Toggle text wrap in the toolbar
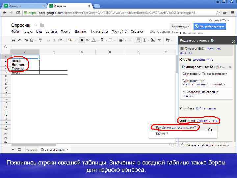 [139, 40]
